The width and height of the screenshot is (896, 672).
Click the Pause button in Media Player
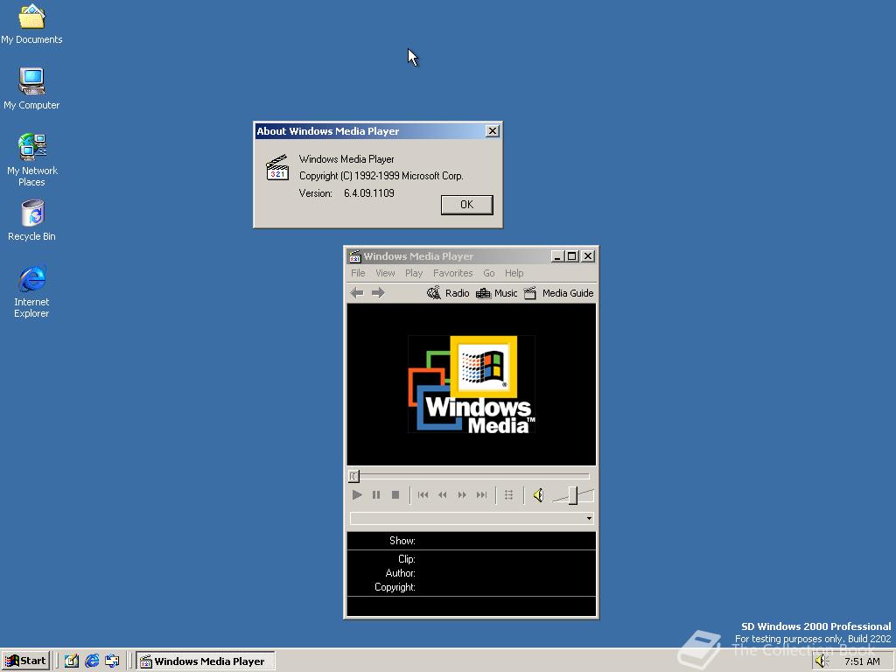click(376, 495)
